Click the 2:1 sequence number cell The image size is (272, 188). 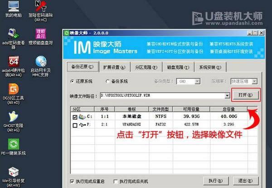(x=104, y=124)
